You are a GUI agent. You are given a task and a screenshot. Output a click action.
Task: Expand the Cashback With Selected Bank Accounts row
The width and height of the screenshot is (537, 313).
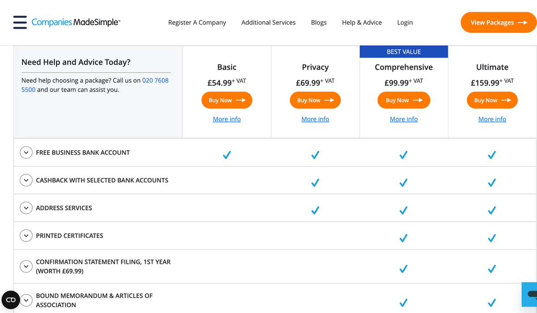26,180
